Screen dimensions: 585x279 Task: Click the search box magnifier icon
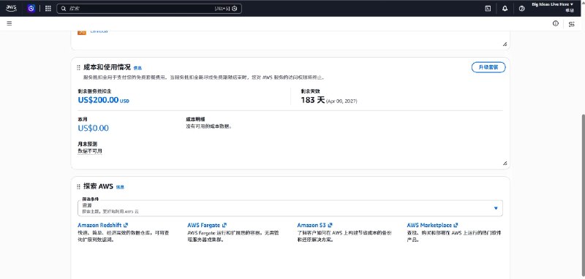pyautogui.click(x=64, y=8)
